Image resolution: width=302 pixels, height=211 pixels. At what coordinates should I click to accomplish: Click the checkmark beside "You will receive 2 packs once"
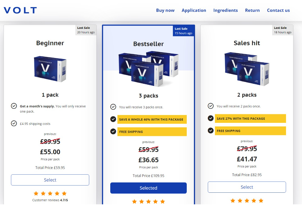[211, 106]
